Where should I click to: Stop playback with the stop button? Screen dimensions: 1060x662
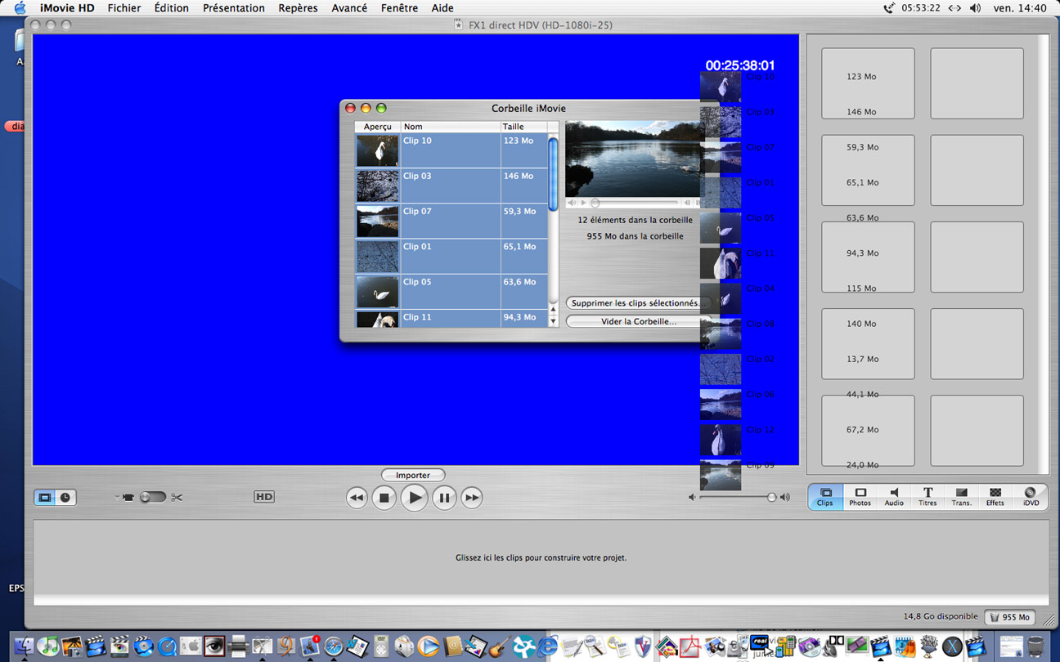click(384, 497)
